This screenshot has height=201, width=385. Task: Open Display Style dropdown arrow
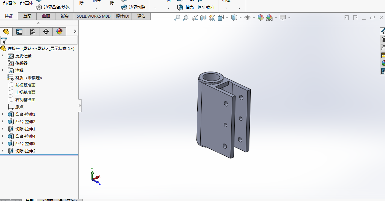coord(240,18)
